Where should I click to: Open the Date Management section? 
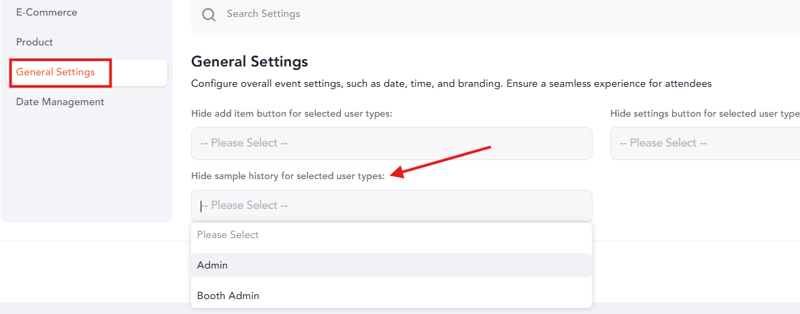pyautogui.click(x=60, y=102)
